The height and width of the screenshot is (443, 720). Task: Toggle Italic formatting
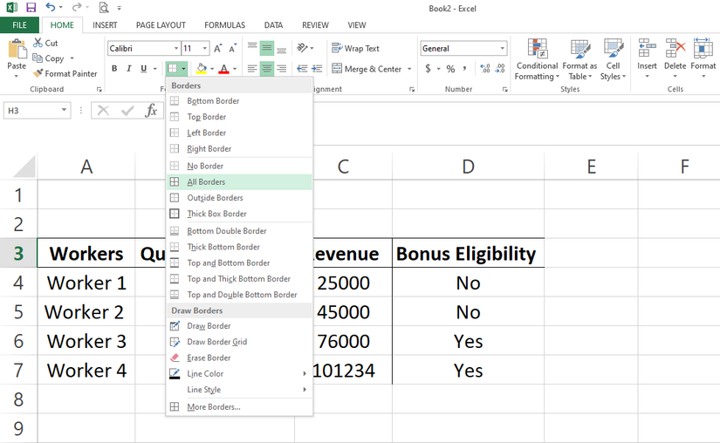click(x=129, y=69)
